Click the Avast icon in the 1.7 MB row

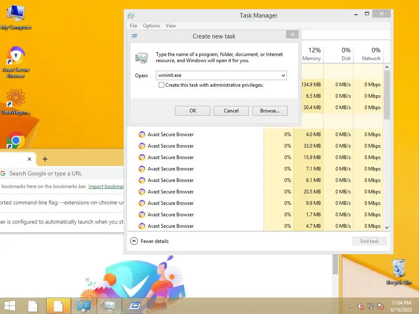coord(142,215)
